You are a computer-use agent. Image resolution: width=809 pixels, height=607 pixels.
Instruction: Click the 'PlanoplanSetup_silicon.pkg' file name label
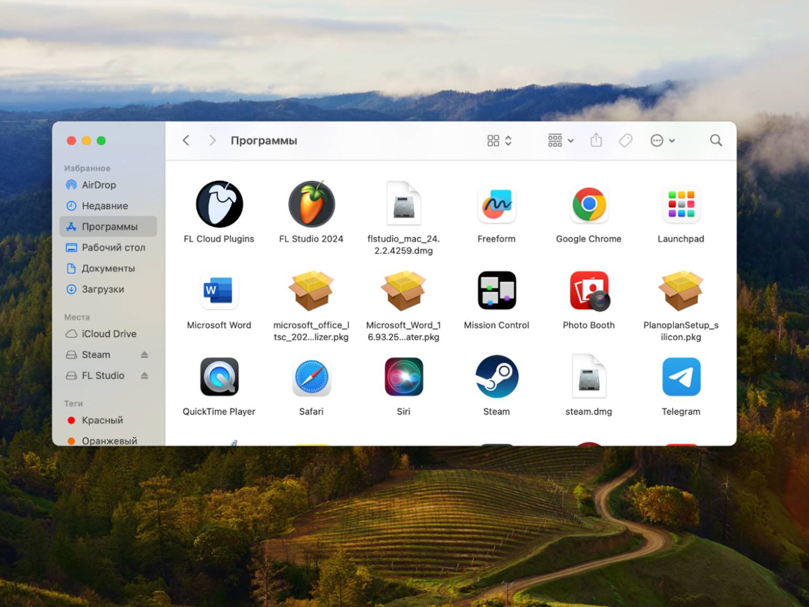coord(681,331)
